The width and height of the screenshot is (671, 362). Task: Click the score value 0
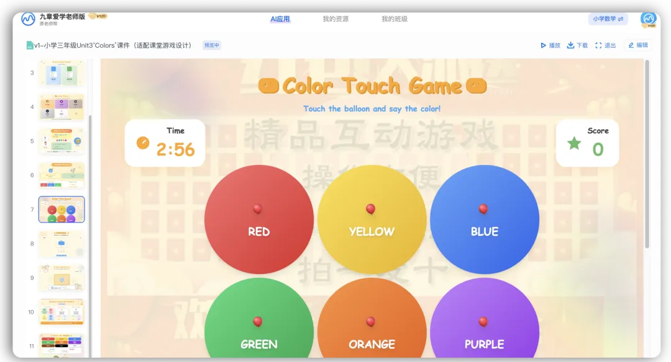coord(598,149)
